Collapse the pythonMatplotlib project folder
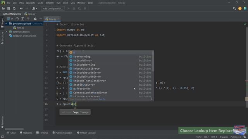The width and height of the screenshot is (248, 139). 6,24
